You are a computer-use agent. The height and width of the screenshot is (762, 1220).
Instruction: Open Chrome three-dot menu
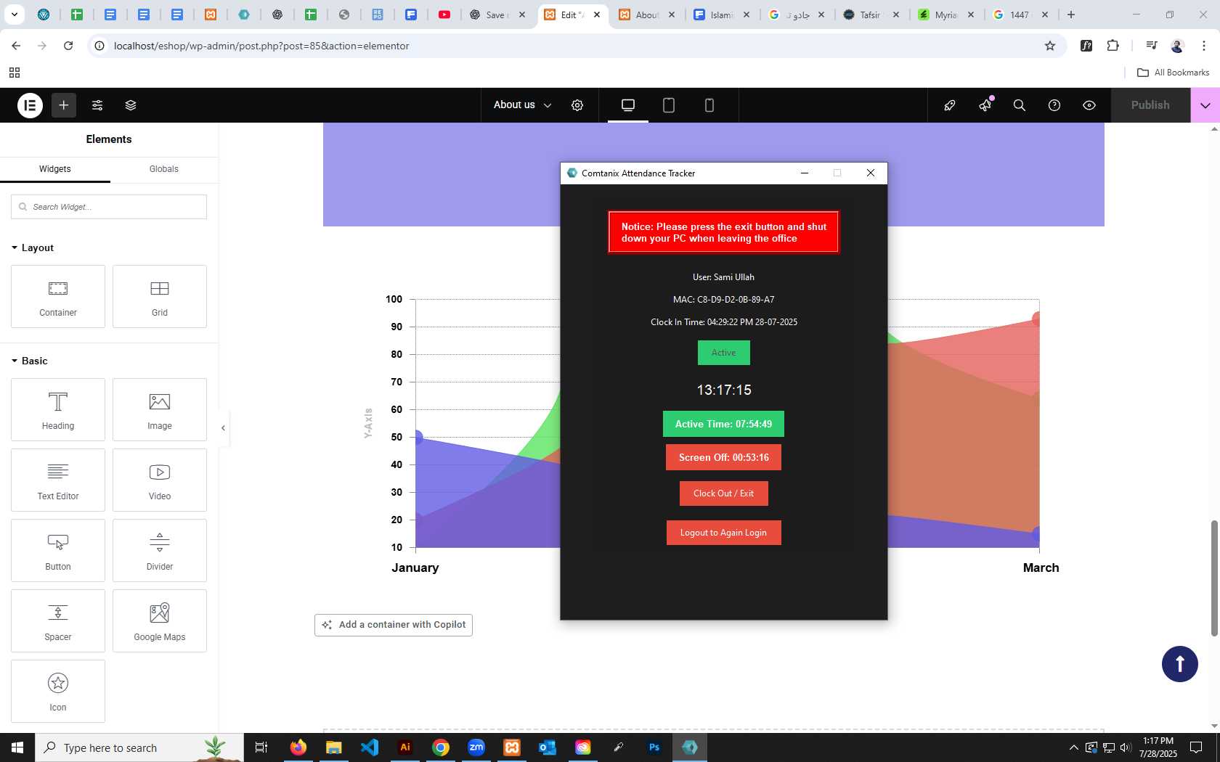(1204, 46)
